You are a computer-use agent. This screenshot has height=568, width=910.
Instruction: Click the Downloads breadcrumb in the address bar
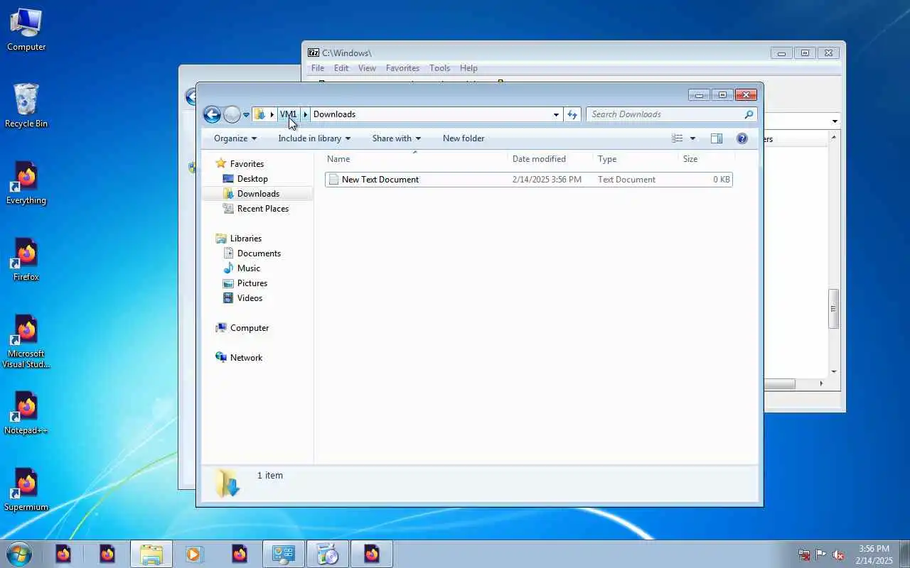pyautogui.click(x=334, y=114)
